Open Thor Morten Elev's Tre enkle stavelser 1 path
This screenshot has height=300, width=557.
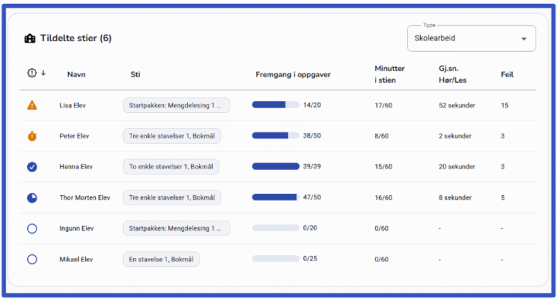[172, 198]
